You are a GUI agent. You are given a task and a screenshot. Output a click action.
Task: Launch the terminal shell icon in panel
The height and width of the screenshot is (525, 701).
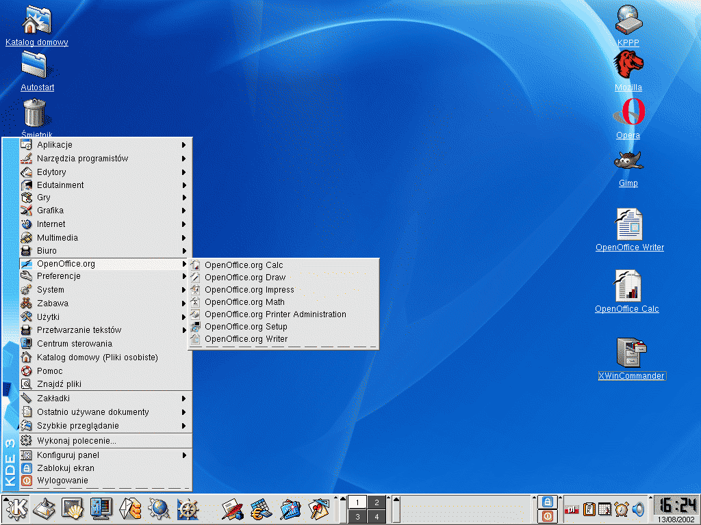[x=73, y=509]
